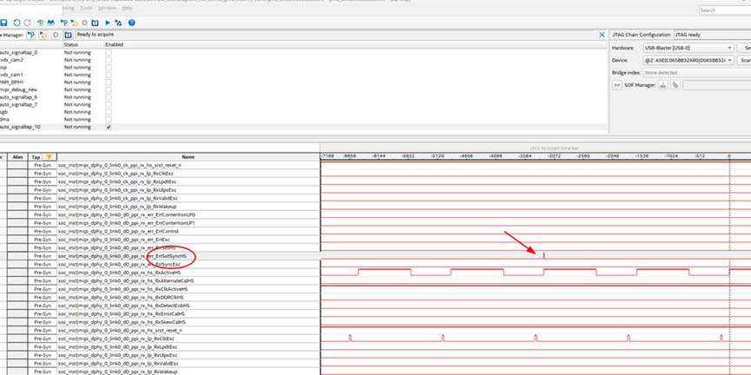Screen dimensions: 751x375
Task: Open the Help menu
Action: click(x=127, y=8)
